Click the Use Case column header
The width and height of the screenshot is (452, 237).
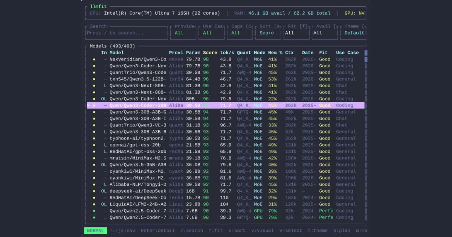pos(347,53)
